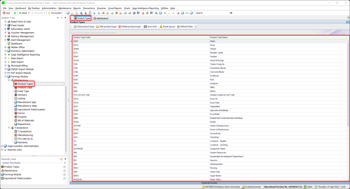Click the Delete product type icon

point(119,26)
